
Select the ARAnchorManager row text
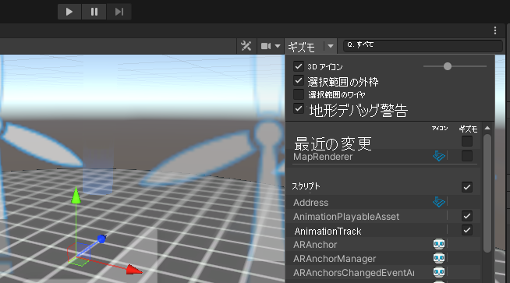335,259
